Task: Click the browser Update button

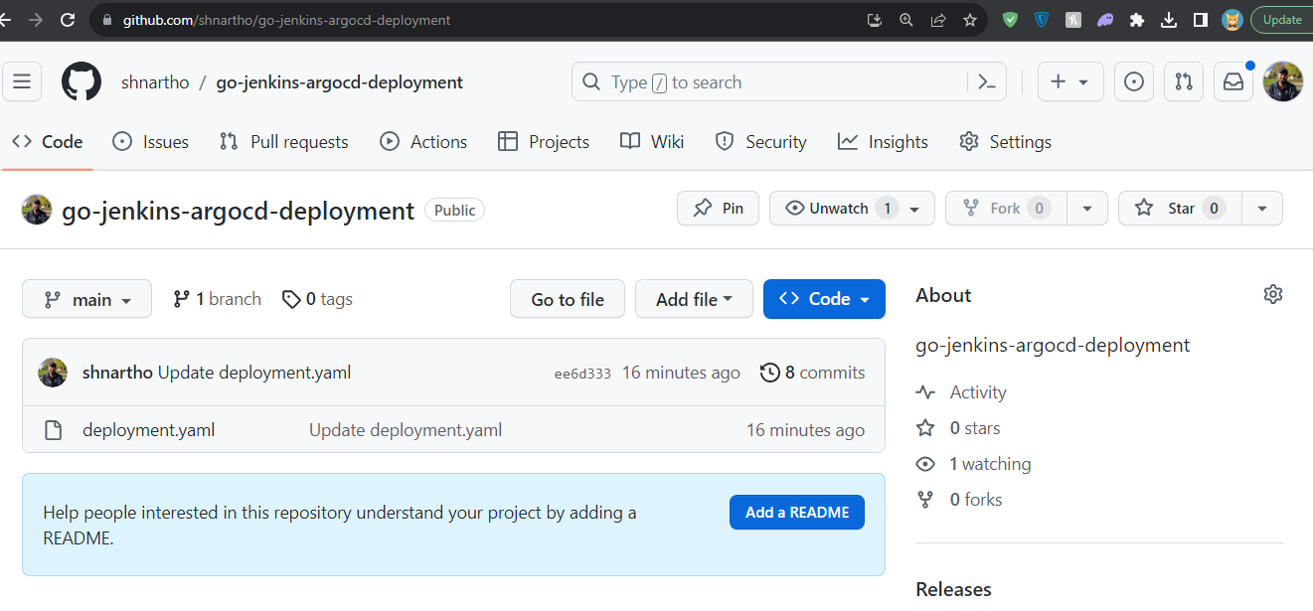Action: [x=1282, y=20]
